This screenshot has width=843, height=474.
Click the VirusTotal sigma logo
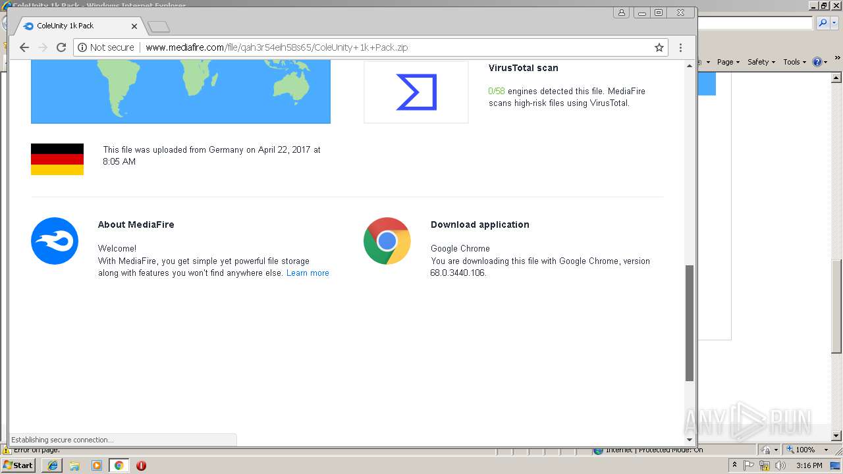416,92
